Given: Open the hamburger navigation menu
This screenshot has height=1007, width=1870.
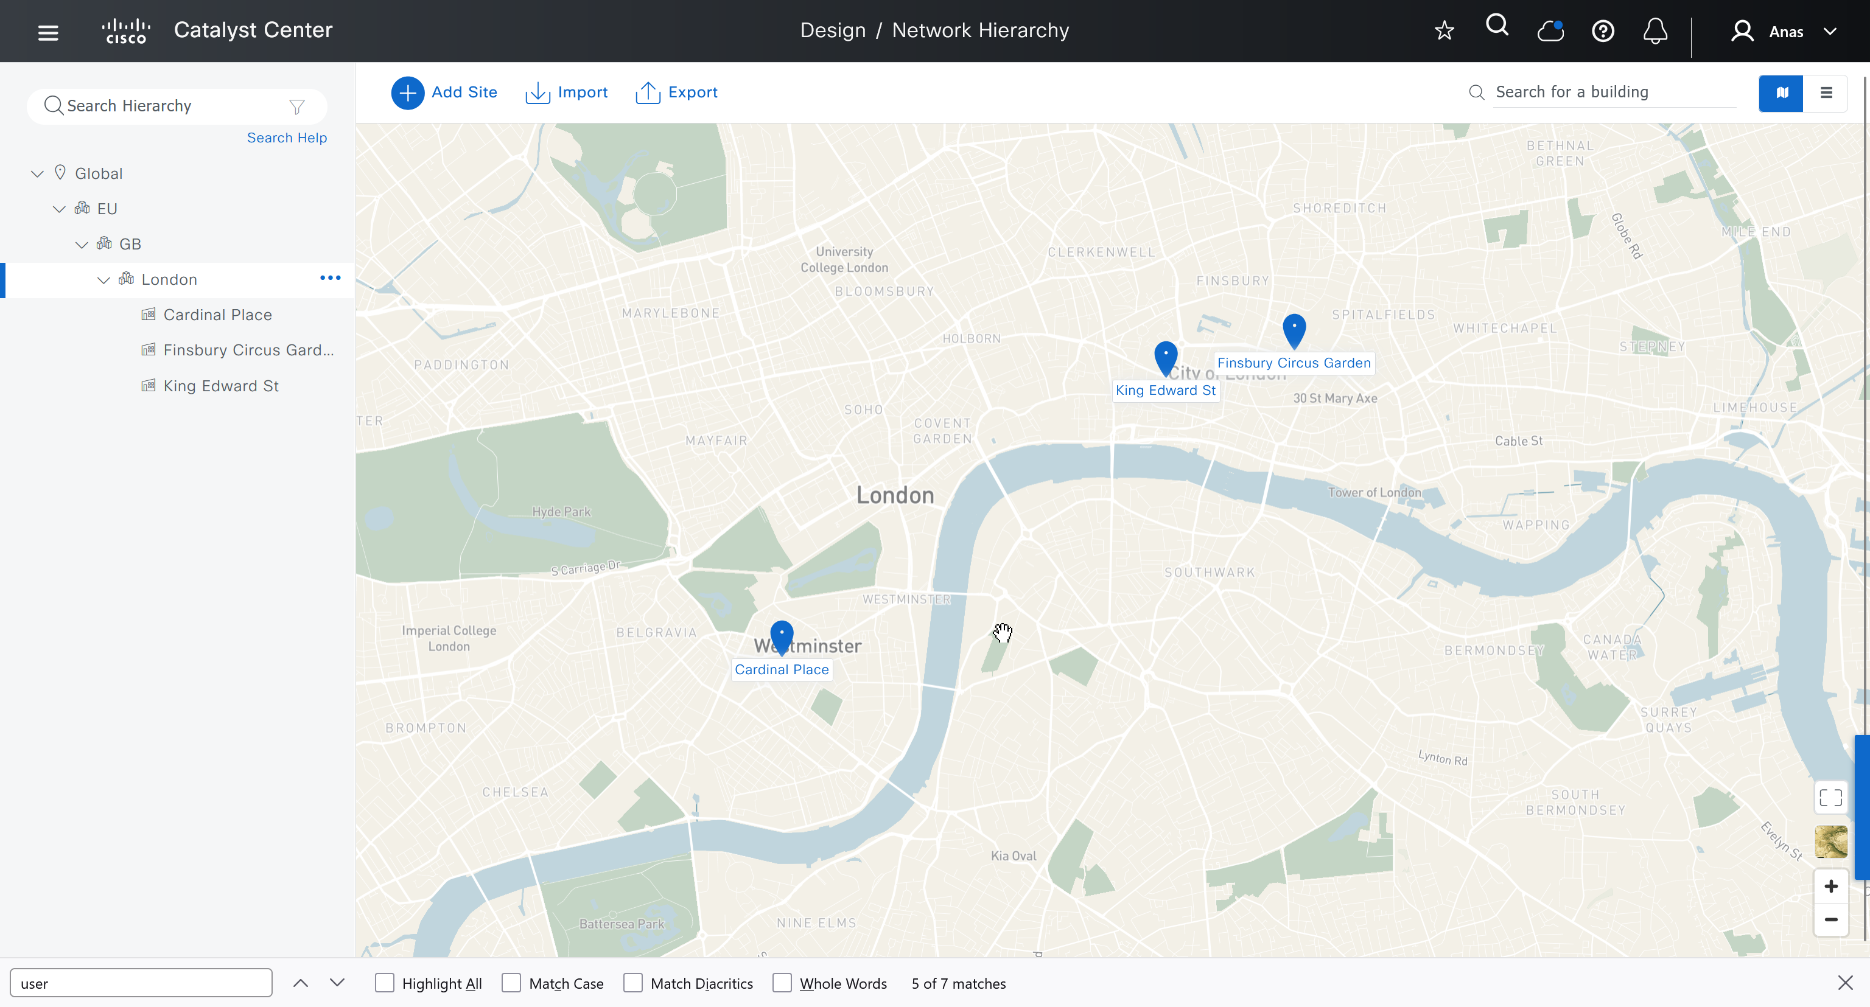Looking at the screenshot, I should [48, 32].
